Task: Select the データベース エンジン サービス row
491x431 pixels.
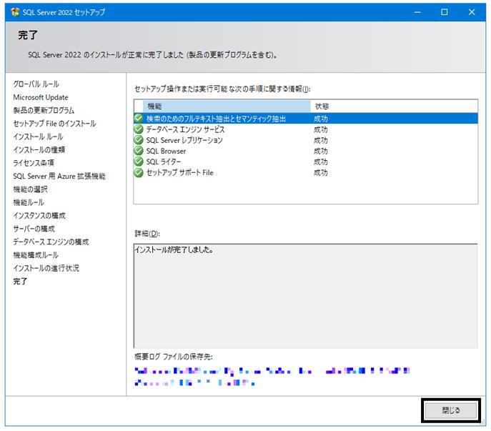Action: click(x=306, y=129)
